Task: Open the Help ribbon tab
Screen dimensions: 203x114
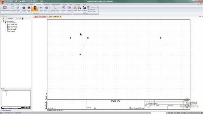Action: click(x=84, y=4)
